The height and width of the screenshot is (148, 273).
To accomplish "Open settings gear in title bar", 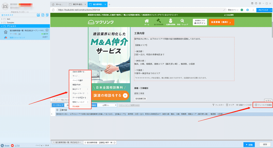I will [x=260, y=3].
